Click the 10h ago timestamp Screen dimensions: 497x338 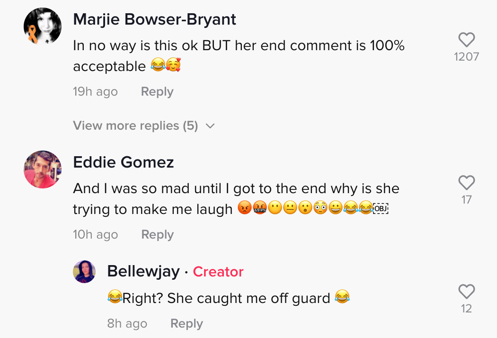pyautogui.click(x=96, y=235)
